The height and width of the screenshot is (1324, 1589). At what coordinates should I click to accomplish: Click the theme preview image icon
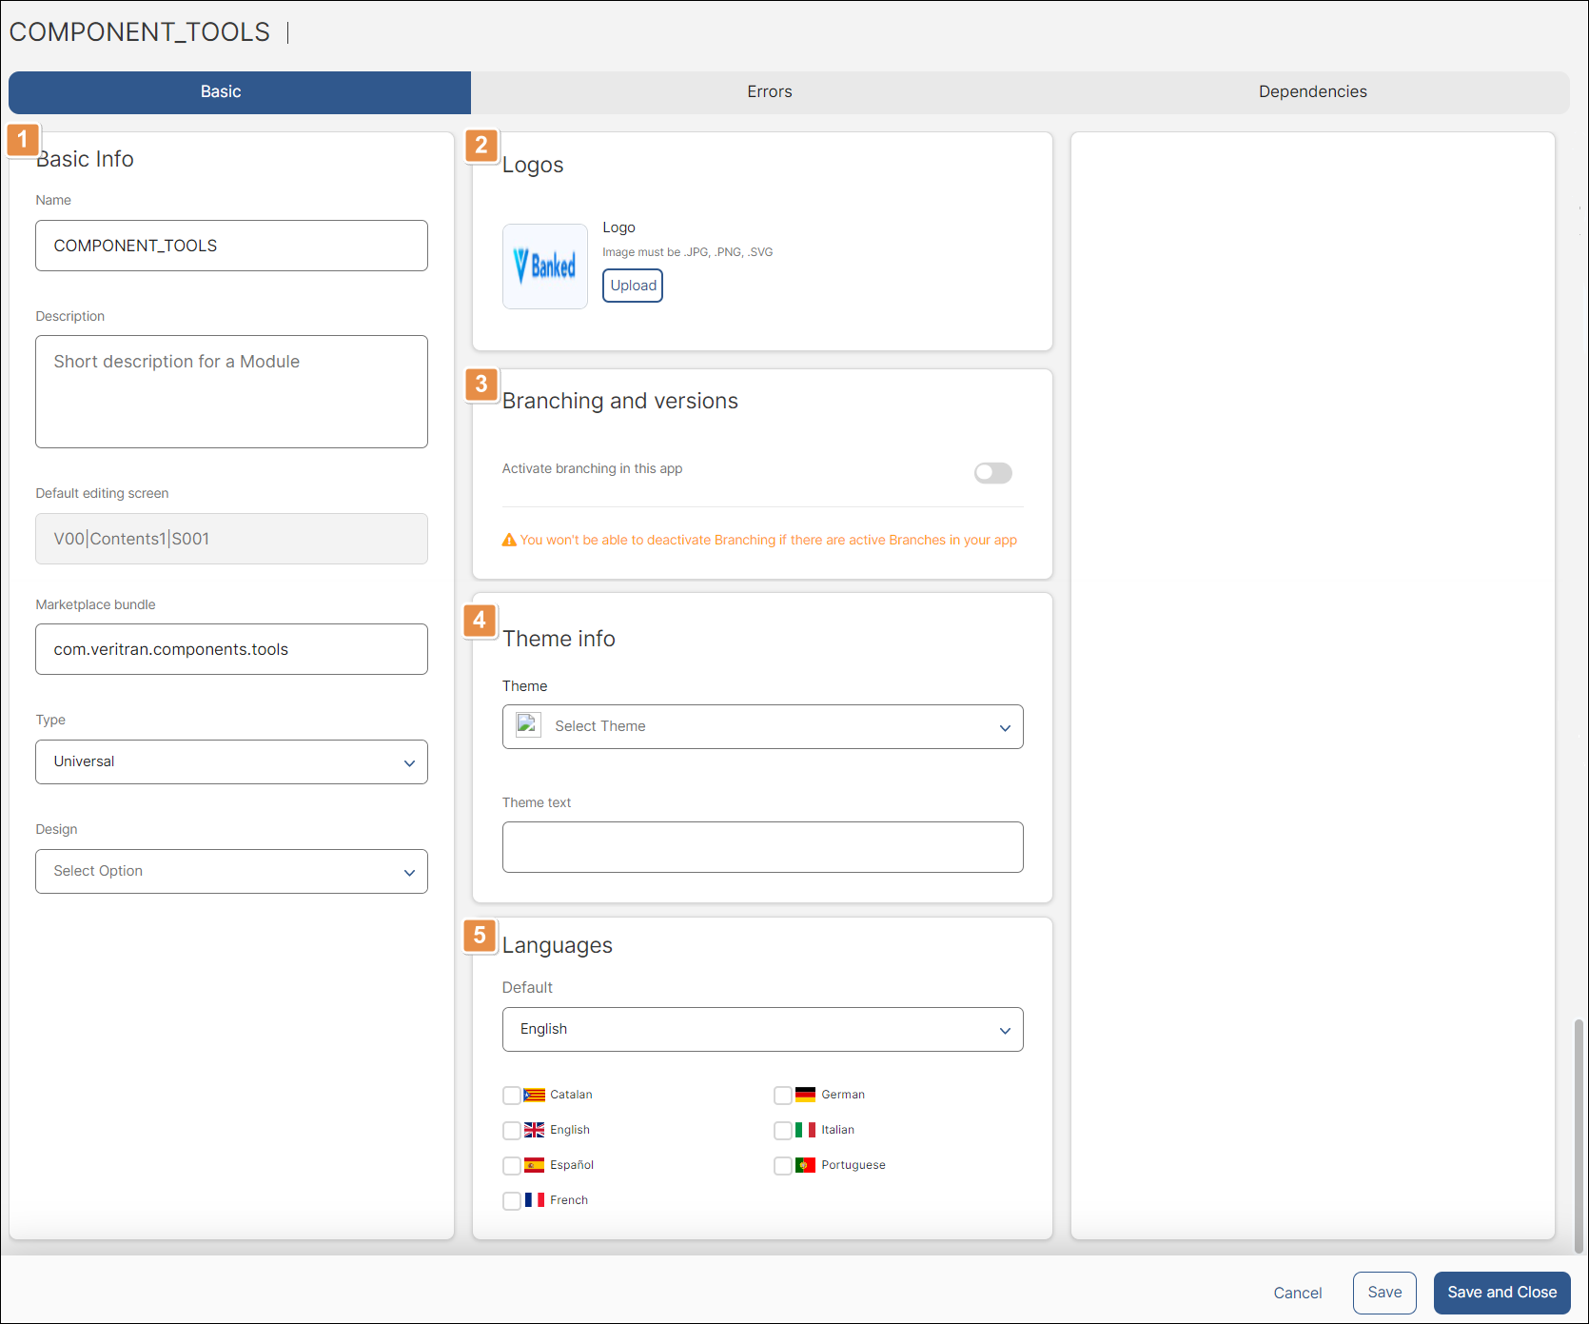click(x=528, y=725)
